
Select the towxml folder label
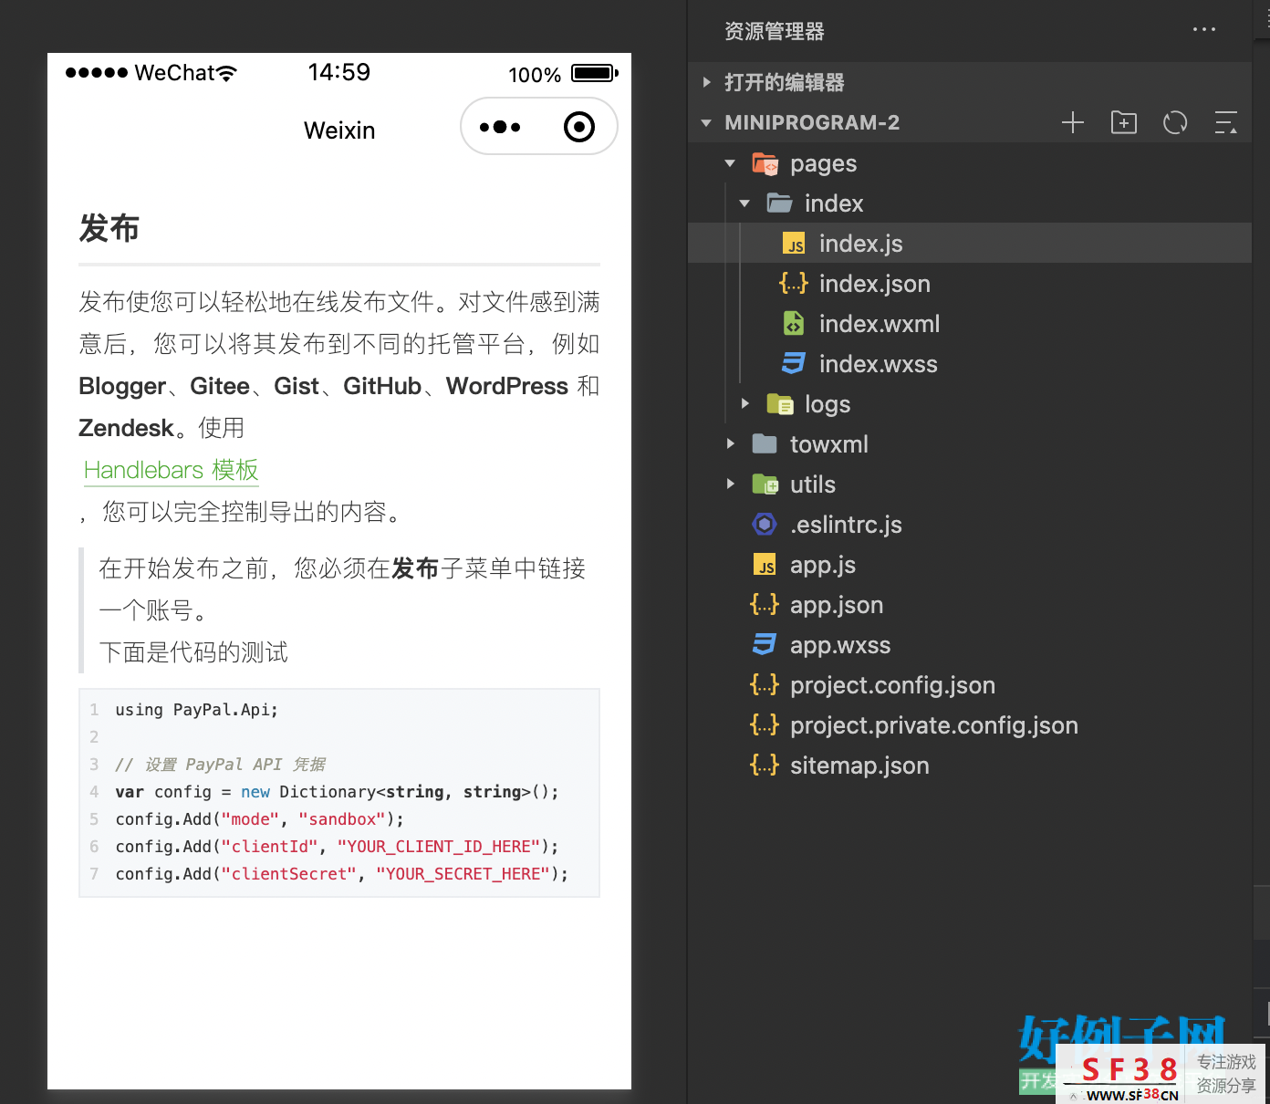[x=829, y=444]
